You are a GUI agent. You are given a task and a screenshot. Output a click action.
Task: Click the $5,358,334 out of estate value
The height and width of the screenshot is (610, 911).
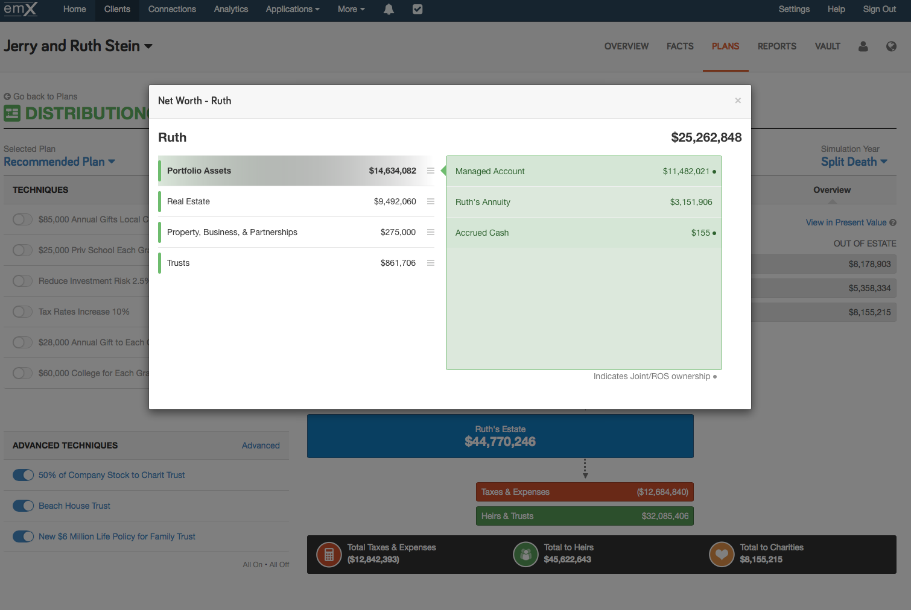tap(869, 288)
